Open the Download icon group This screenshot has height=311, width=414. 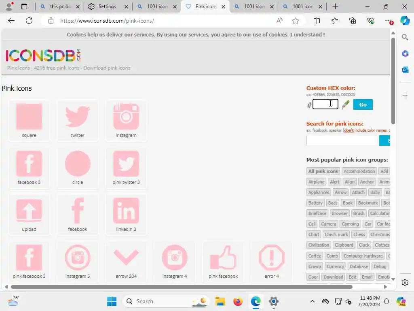click(333, 277)
